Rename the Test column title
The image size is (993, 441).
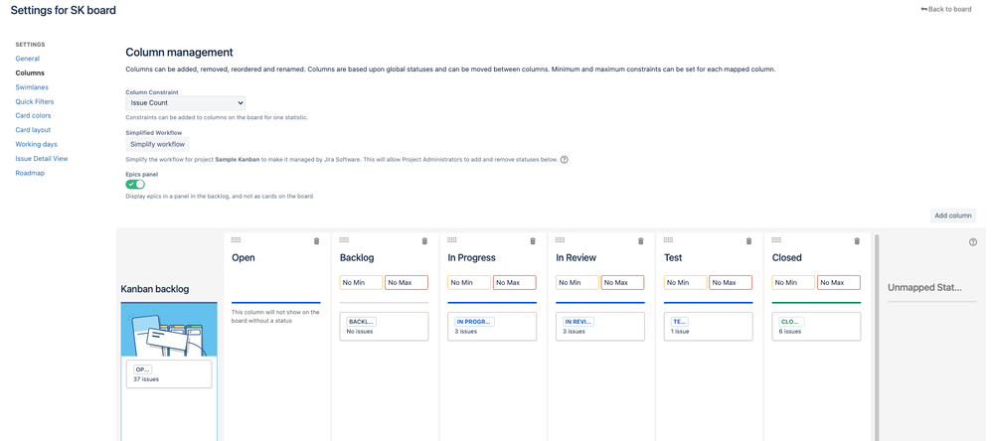[673, 257]
